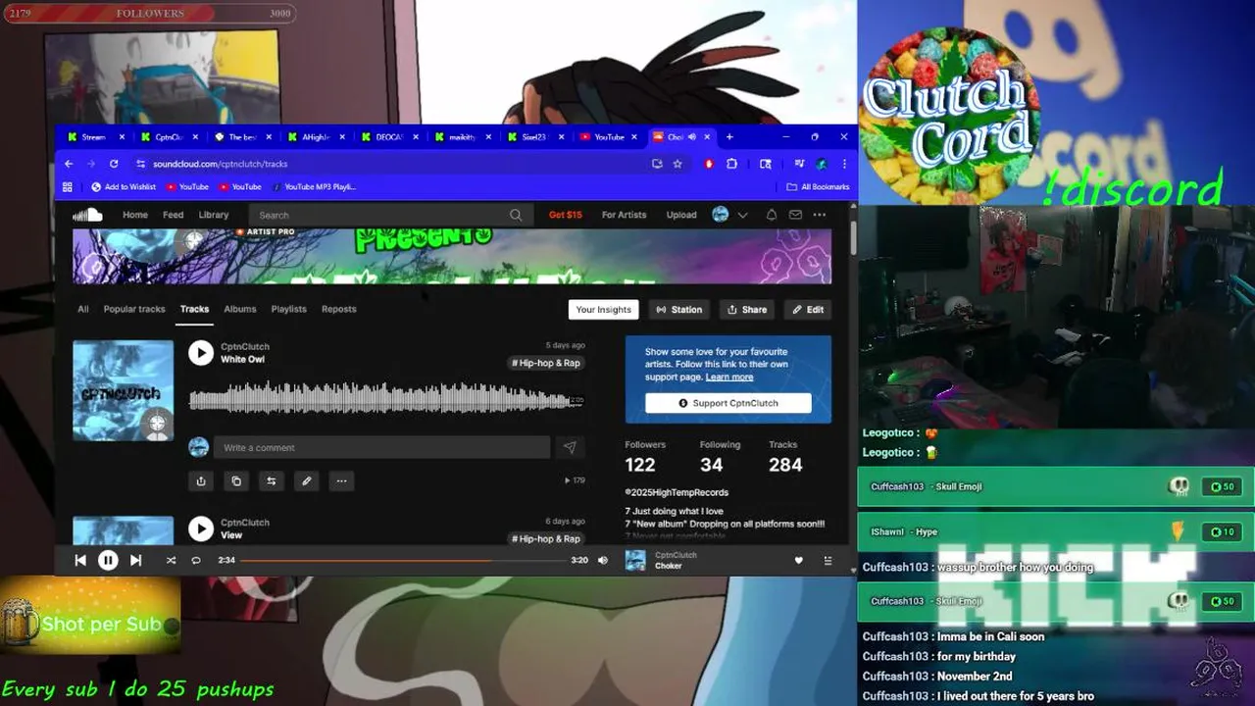Open the Library page
1255x706 pixels.
point(214,215)
